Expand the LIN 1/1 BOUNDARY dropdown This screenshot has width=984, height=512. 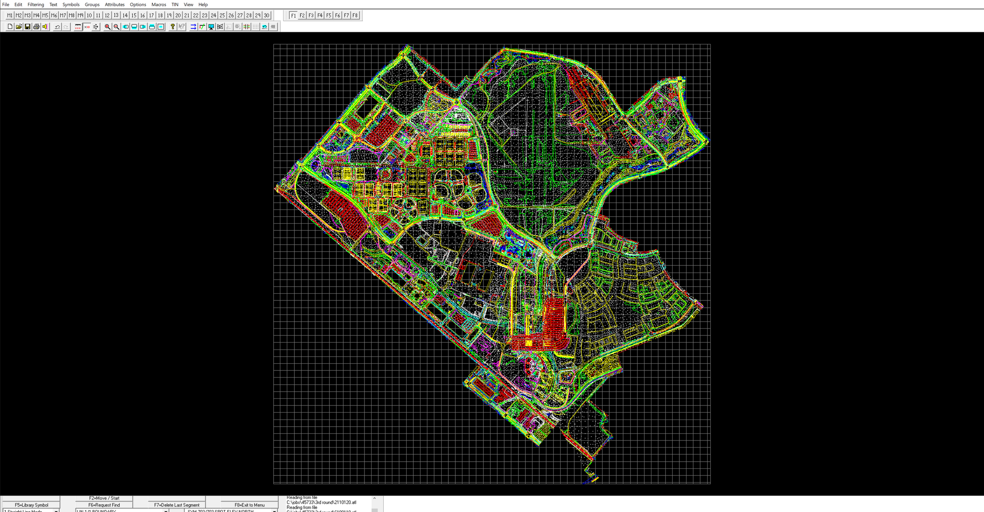point(166,511)
